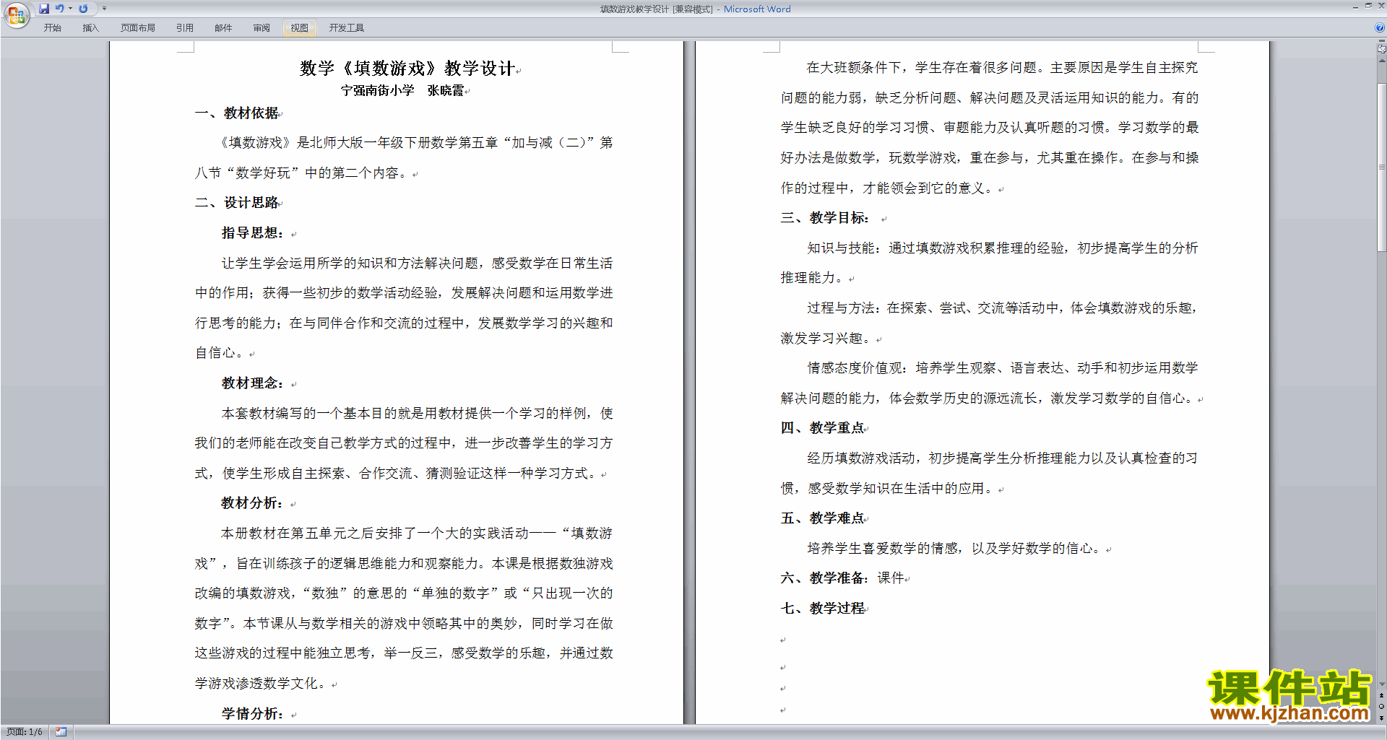Go to previous page with double-up arrow

coord(1381,695)
